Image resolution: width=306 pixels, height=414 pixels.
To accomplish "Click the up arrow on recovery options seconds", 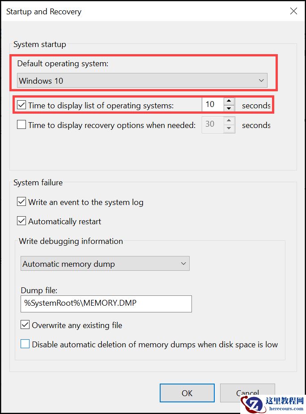I will [x=229, y=121].
